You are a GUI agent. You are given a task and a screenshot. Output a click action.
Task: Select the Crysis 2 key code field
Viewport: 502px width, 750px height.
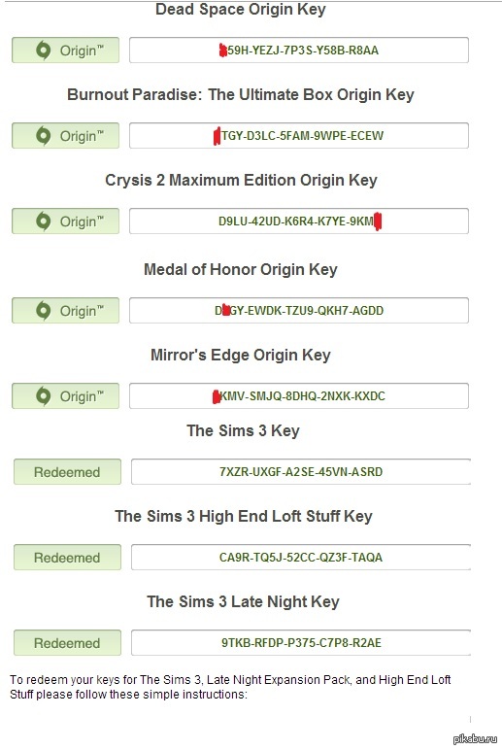point(299,222)
